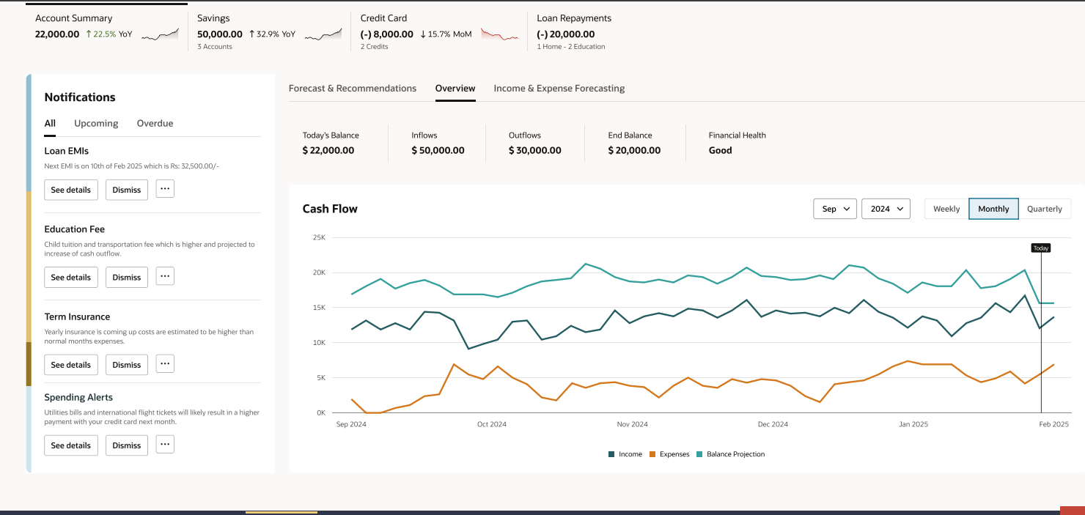See details for Term Insurance
This screenshot has width=1085, height=515.
coord(71,365)
